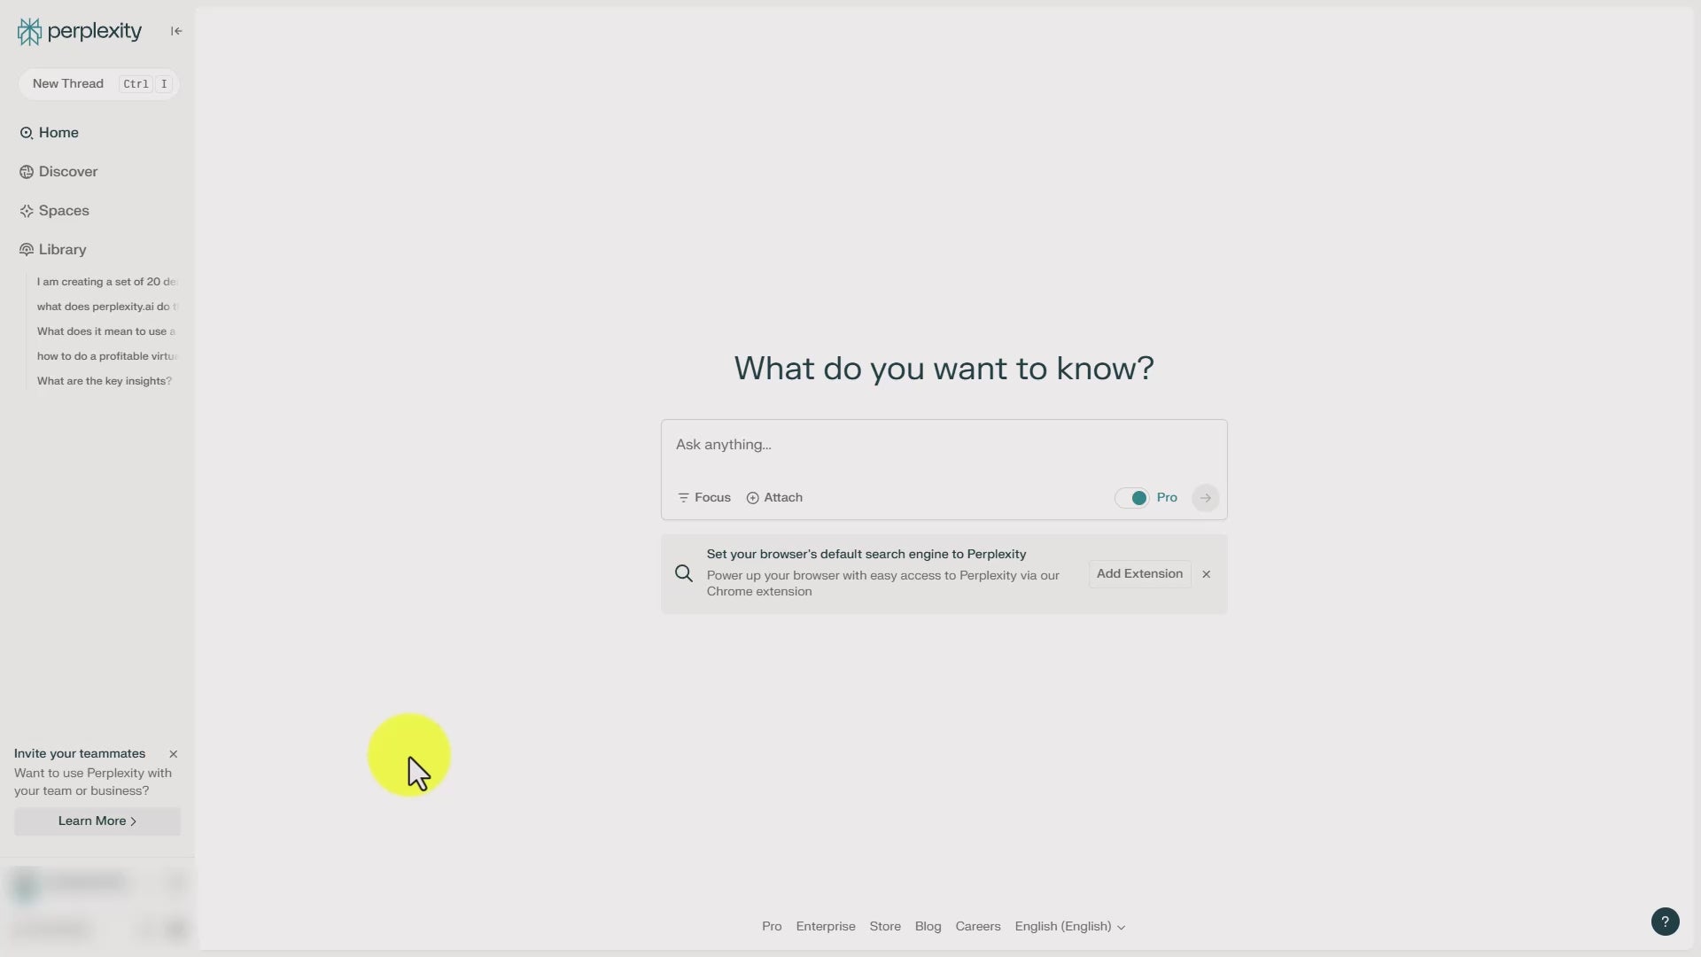This screenshot has width=1701, height=957.
Task: Click the magnifier icon in extension banner
Action: tap(684, 573)
